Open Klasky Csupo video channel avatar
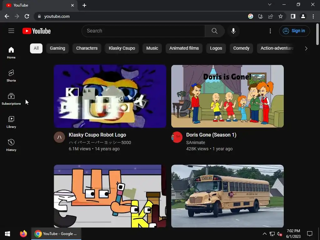Viewport: 320px width, 240px height. 59,137
